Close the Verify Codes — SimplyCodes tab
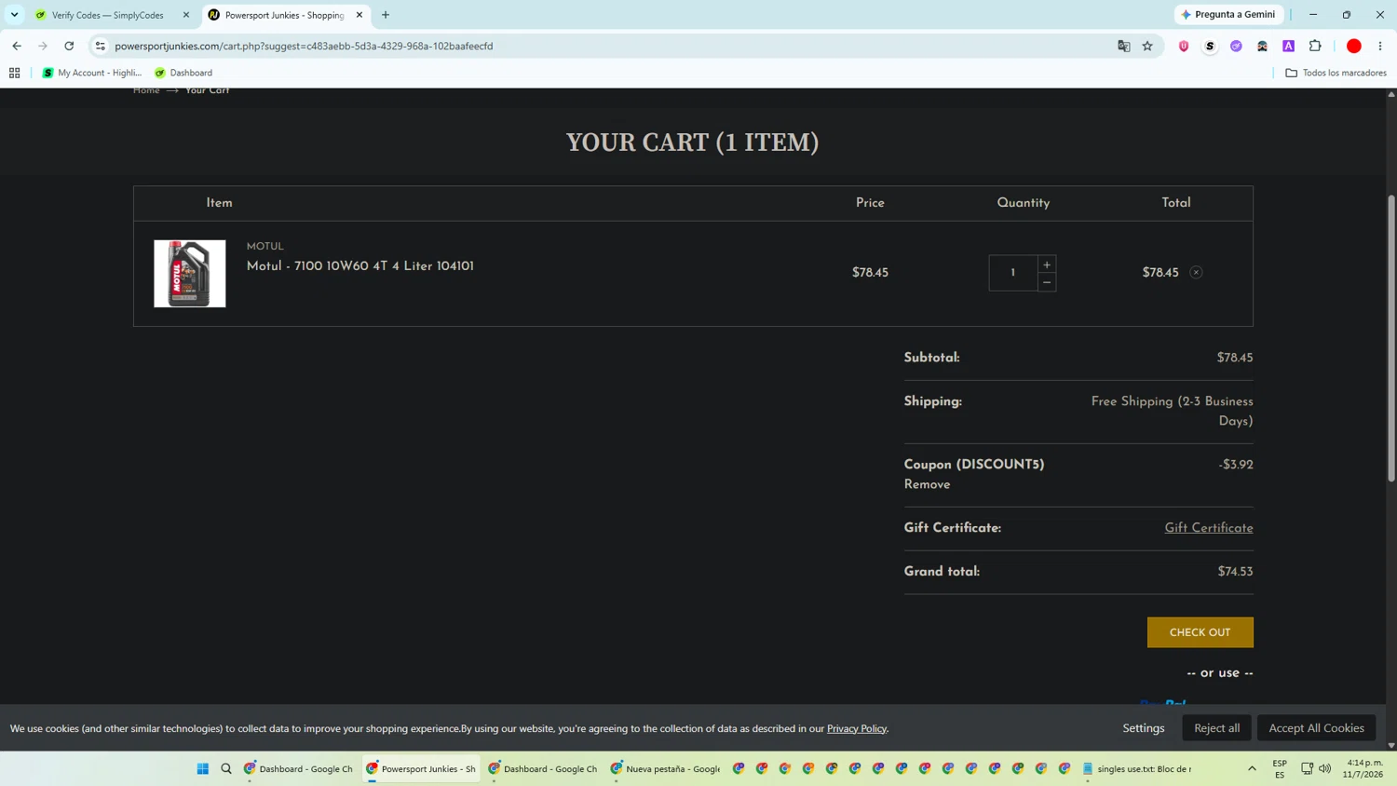 click(x=186, y=15)
